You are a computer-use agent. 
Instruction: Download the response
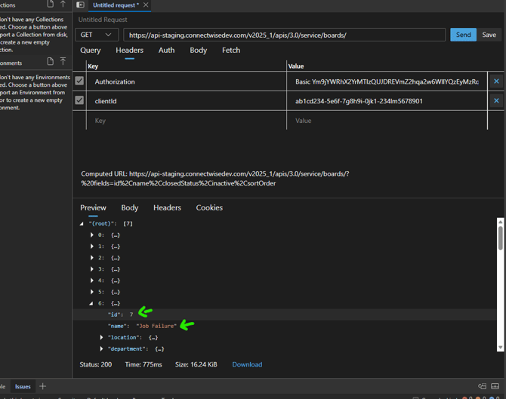point(247,364)
